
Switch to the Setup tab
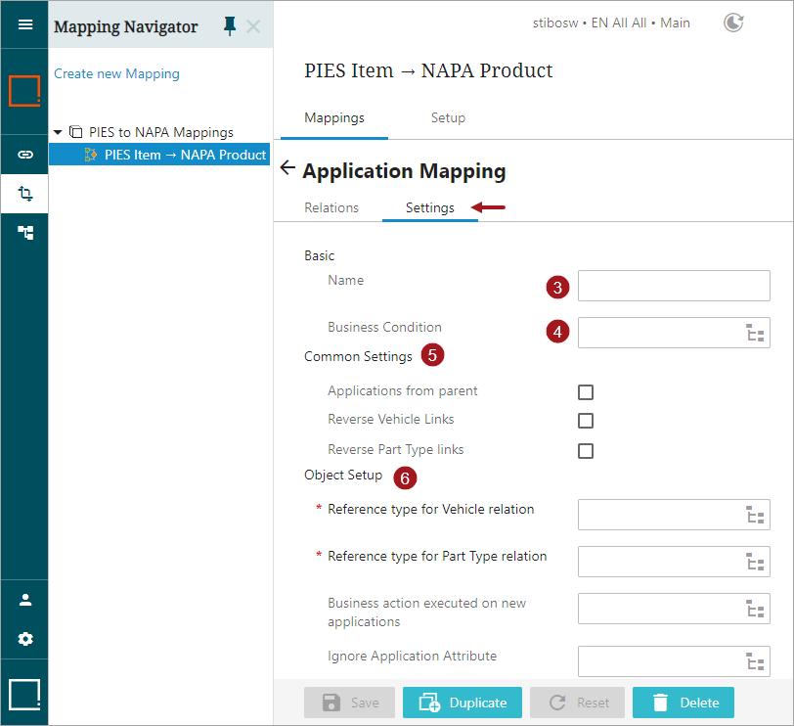[x=448, y=117]
